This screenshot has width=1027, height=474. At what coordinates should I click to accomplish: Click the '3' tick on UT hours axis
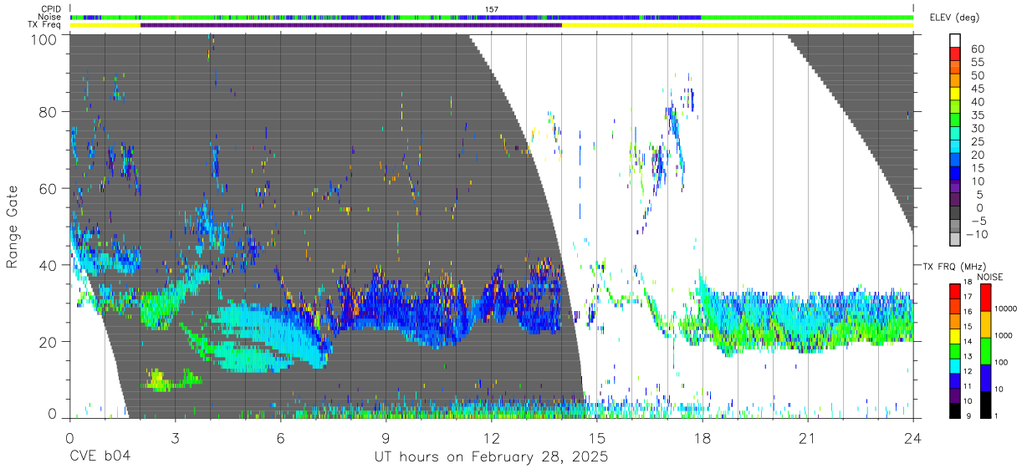tap(176, 437)
